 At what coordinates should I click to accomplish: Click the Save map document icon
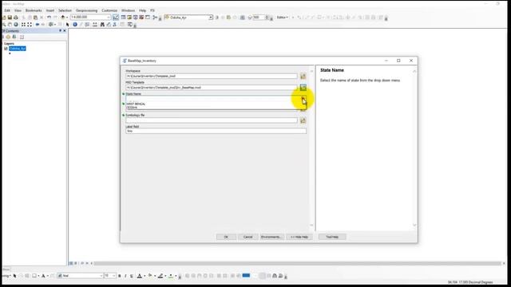click(x=10, y=18)
